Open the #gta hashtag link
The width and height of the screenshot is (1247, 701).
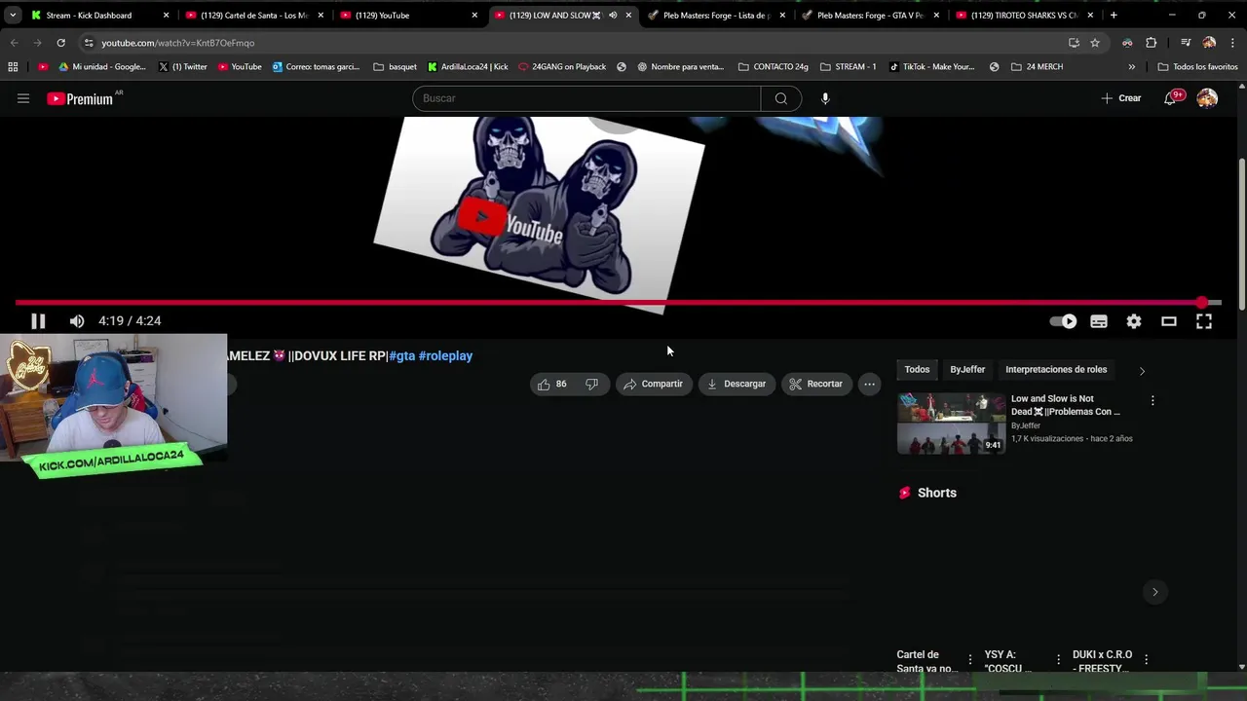(x=401, y=355)
